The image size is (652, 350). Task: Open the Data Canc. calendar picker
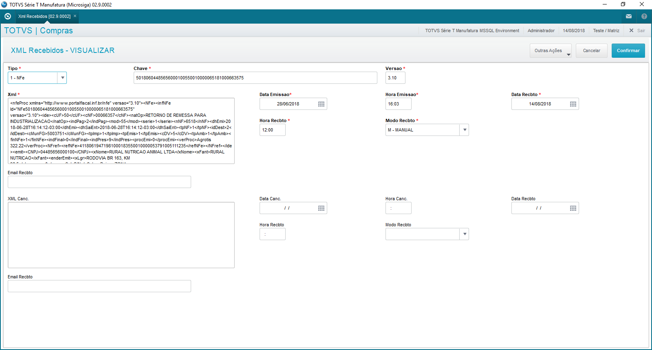pos(321,208)
